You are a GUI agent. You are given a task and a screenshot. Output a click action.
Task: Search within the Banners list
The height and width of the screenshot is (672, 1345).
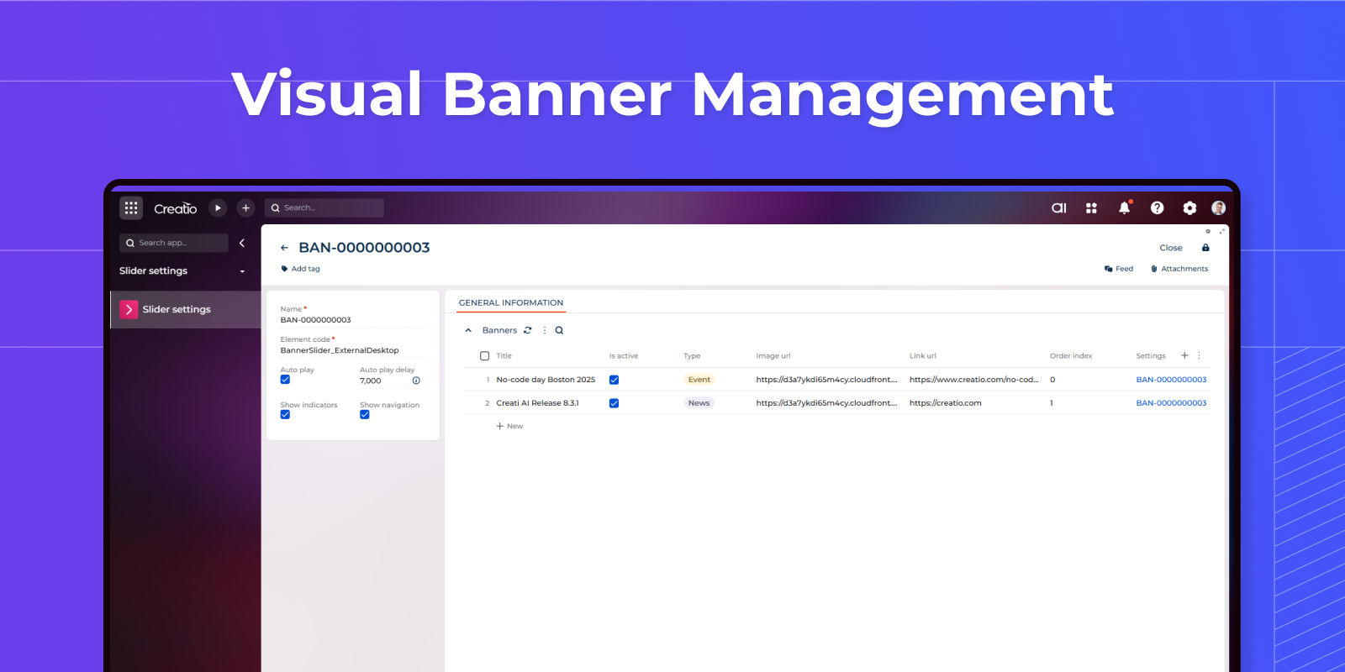pos(559,330)
